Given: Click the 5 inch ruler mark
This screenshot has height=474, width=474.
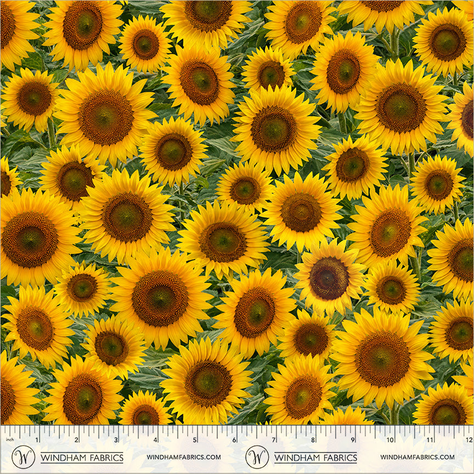Looking at the screenshot, I should point(195,439).
